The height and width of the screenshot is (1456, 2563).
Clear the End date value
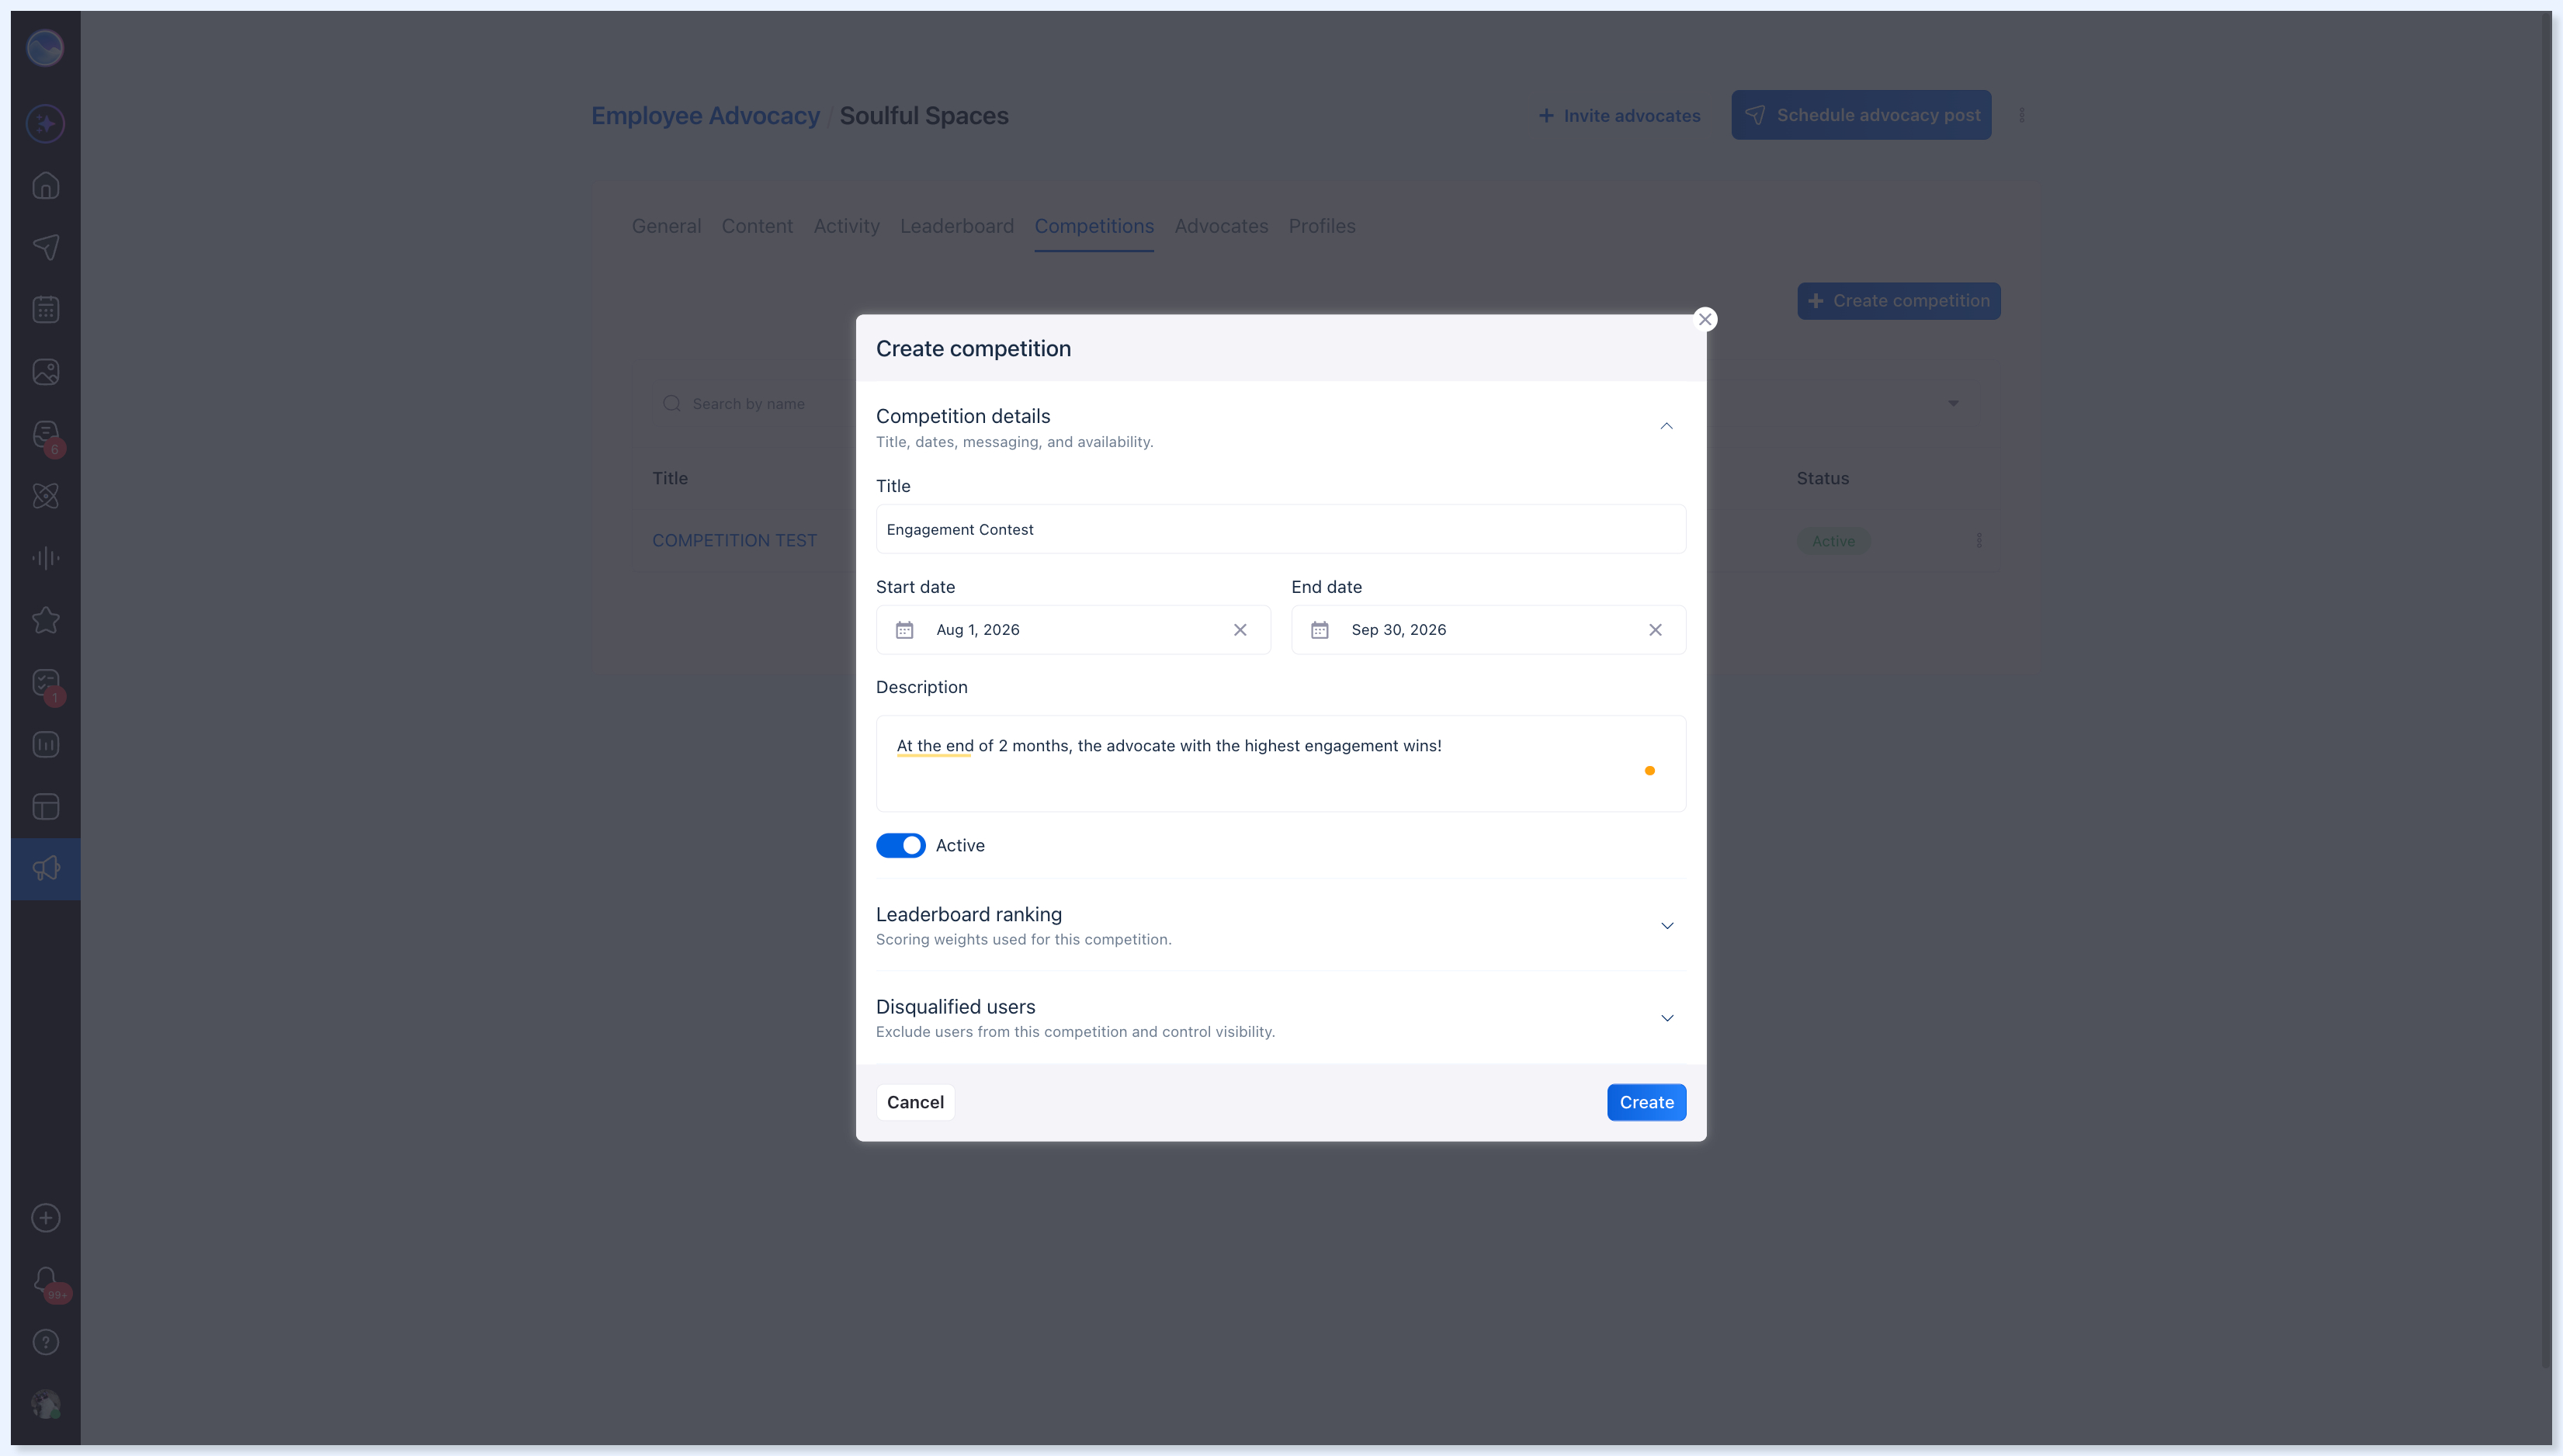pyautogui.click(x=1655, y=630)
